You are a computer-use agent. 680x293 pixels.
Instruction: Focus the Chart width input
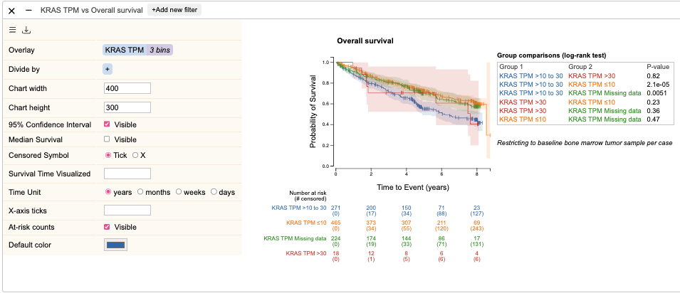pyautogui.click(x=127, y=88)
